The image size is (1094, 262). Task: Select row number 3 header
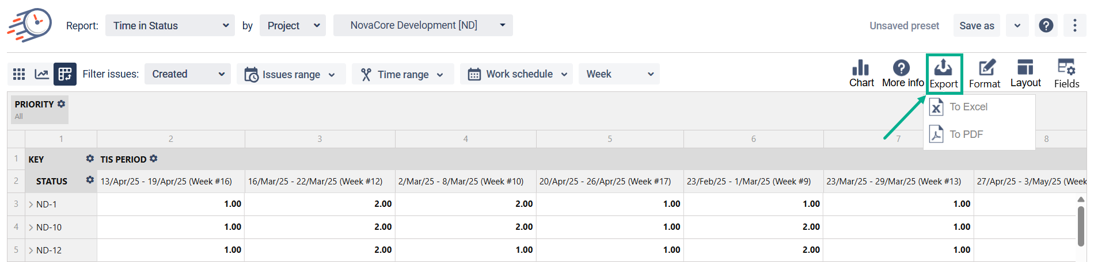tap(16, 204)
